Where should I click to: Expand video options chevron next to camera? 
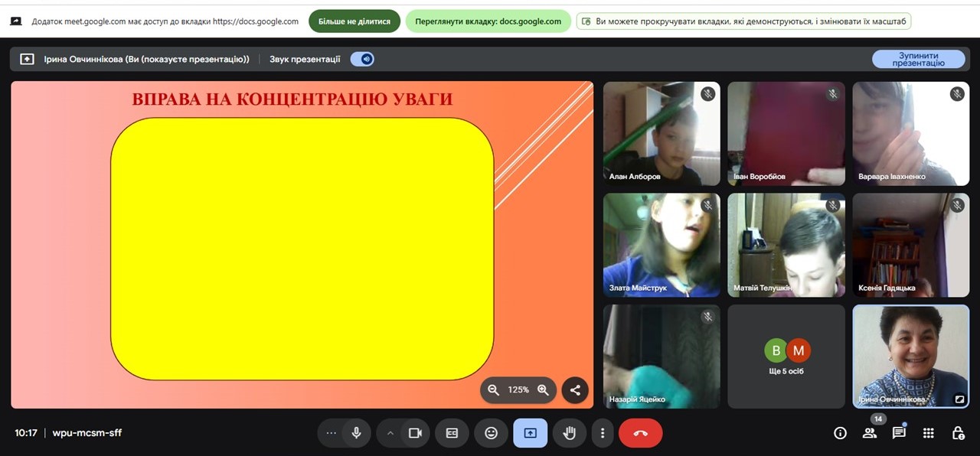coord(390,433)
